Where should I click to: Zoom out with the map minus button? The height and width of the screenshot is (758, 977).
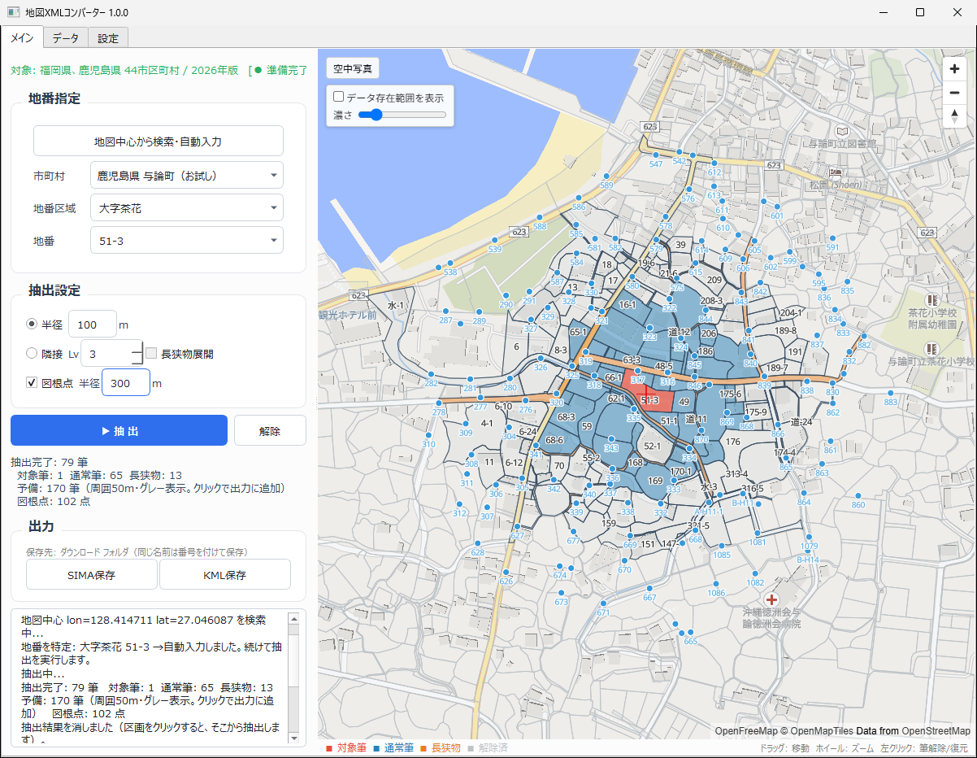point(954,93)
